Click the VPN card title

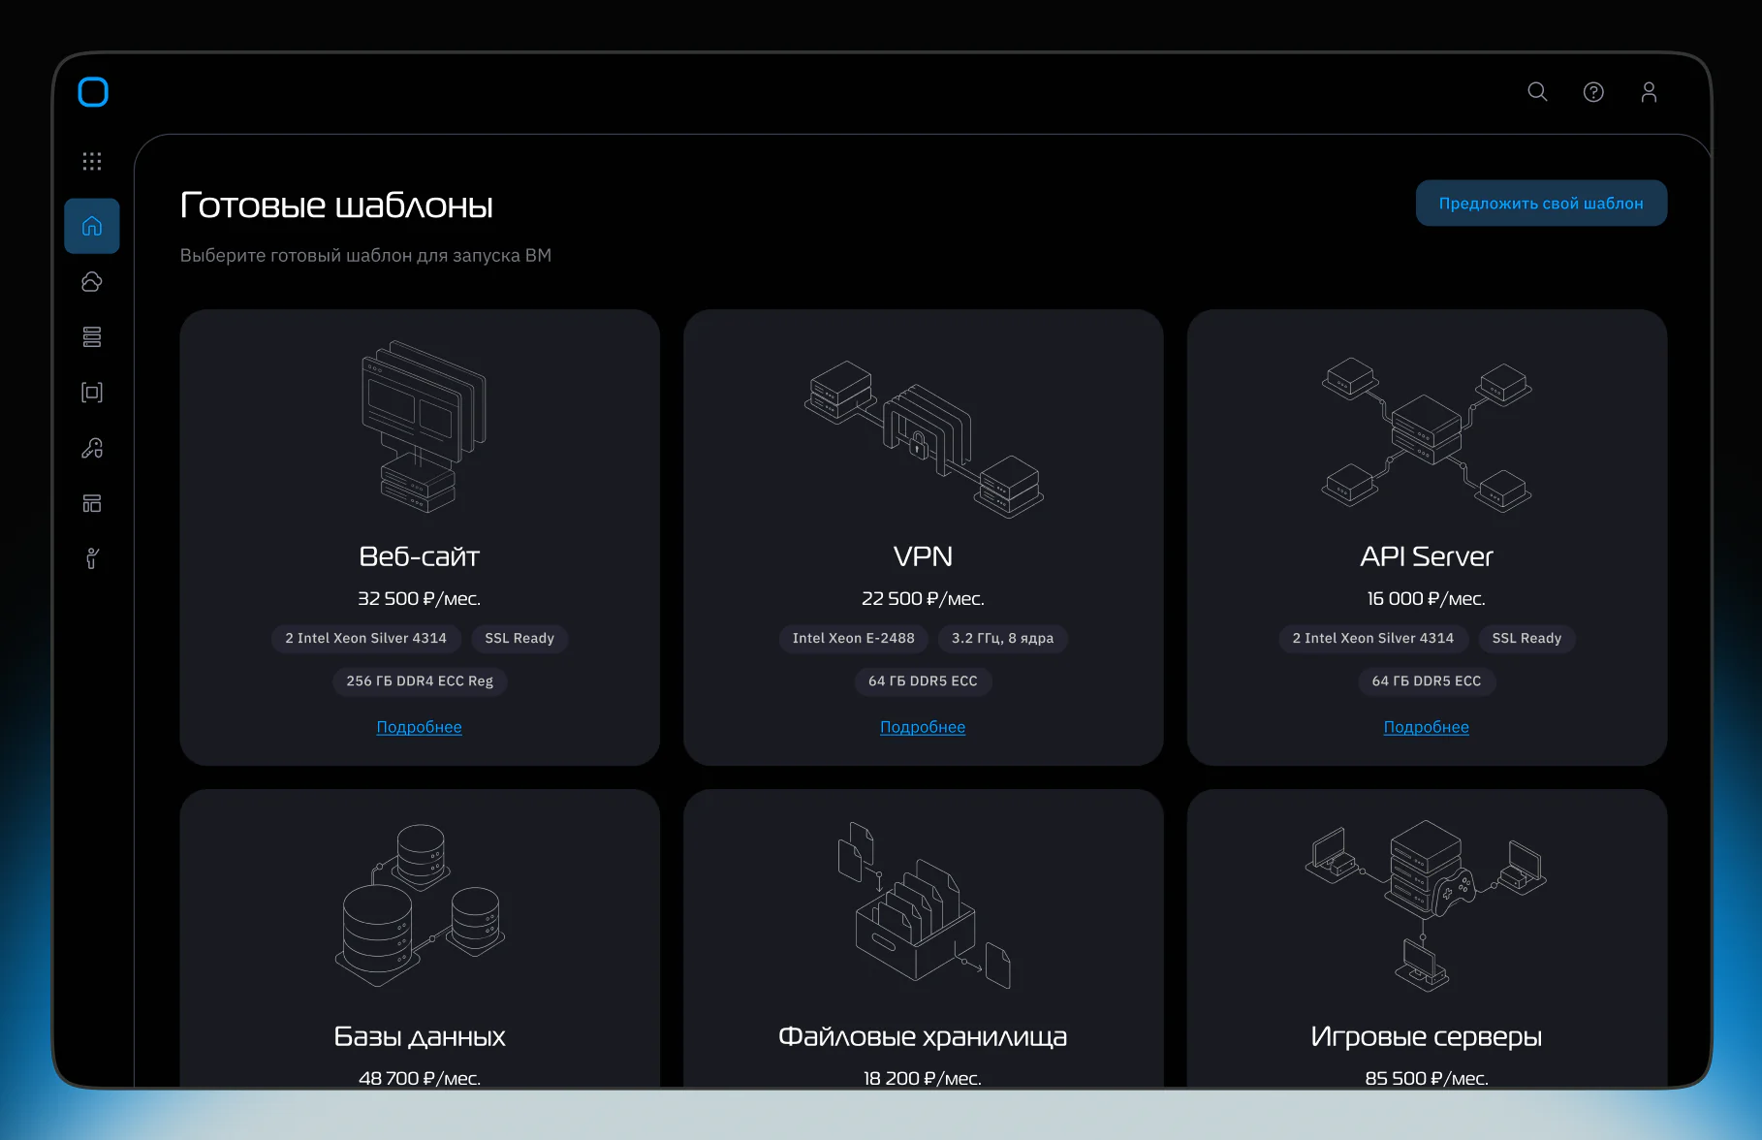click(x=923, y=556)
